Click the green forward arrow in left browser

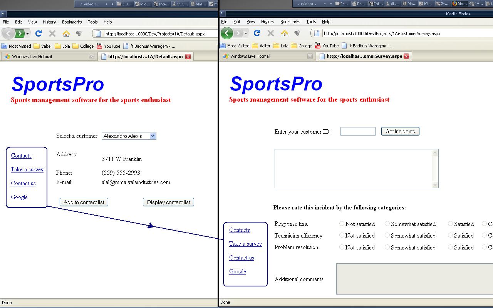pos(20,33)
